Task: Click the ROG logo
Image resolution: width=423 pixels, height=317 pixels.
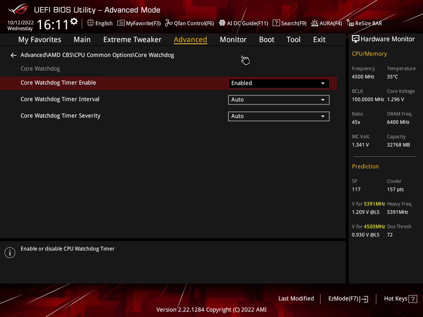Action: pyautogui.click(x=18, y=9)
